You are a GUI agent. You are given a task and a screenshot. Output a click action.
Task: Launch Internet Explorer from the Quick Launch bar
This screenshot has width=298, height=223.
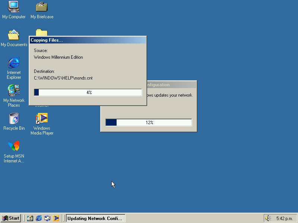[39, 218]
